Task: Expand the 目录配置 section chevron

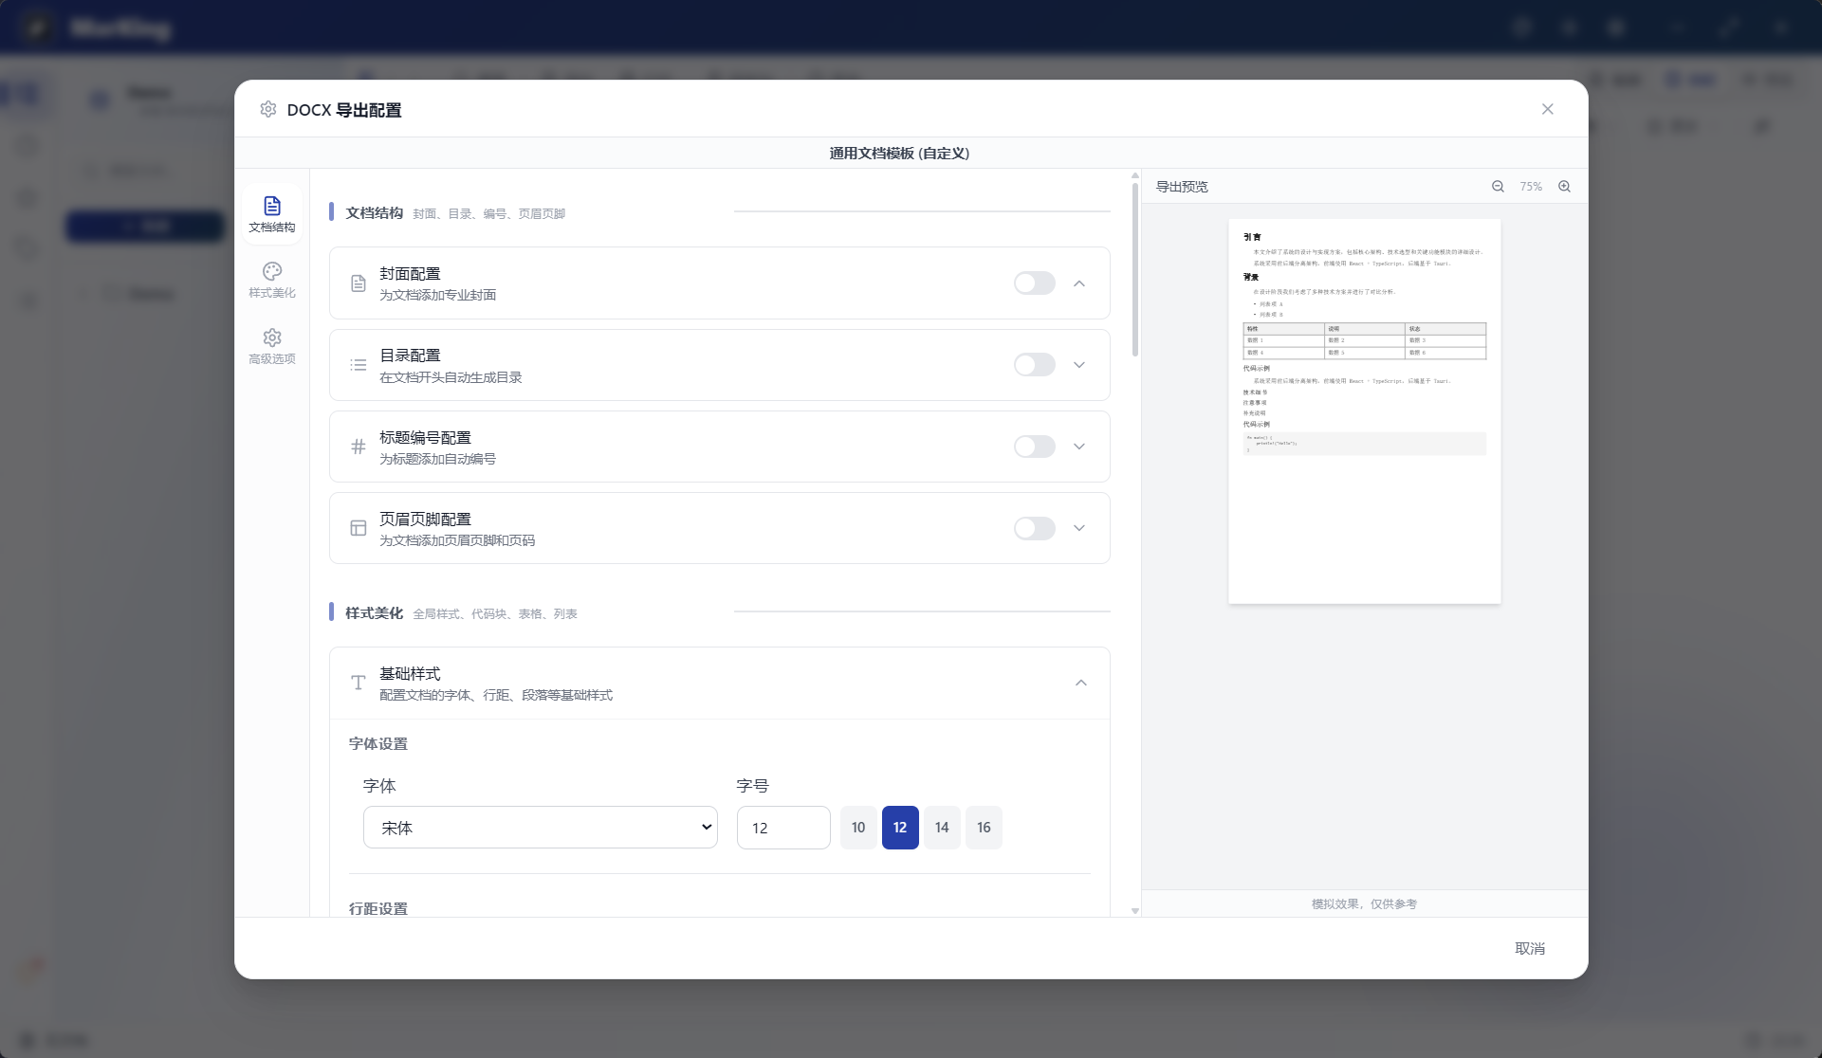Action: 1079,364
